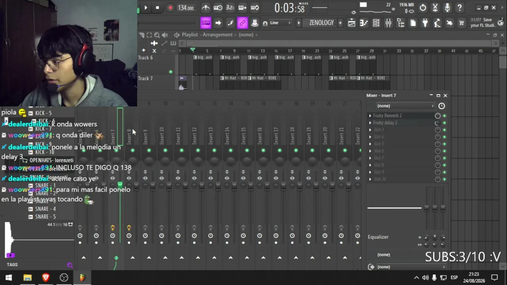507x285 pixels.
Task: Disable Fruity delay 2 with its green LED
Action: (x=444, y=123)
